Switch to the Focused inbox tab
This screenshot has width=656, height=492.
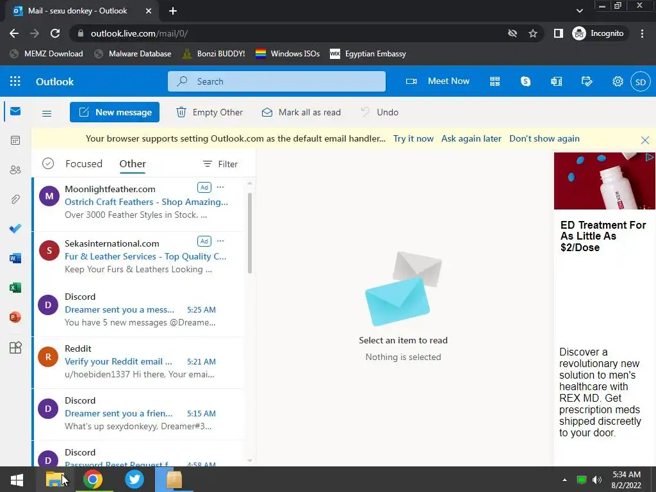coord(84,163)
